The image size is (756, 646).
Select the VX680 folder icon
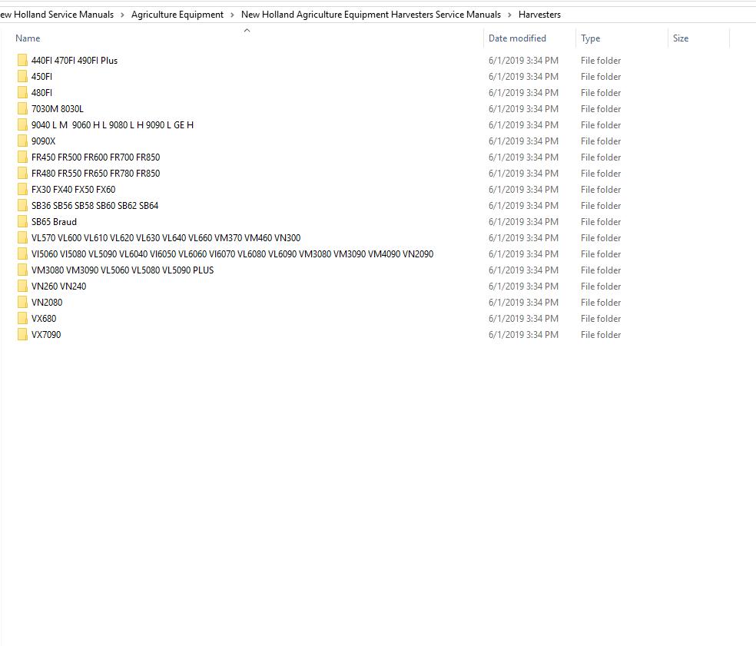(22, 319)
